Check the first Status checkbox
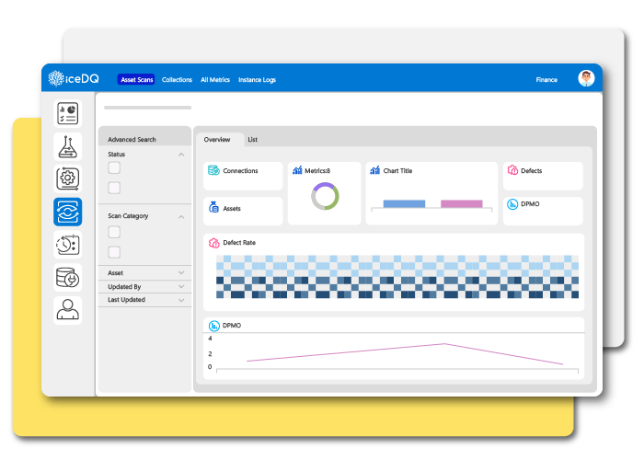The height and width of the screenshot is (460, 644). [x=114, y=168]
